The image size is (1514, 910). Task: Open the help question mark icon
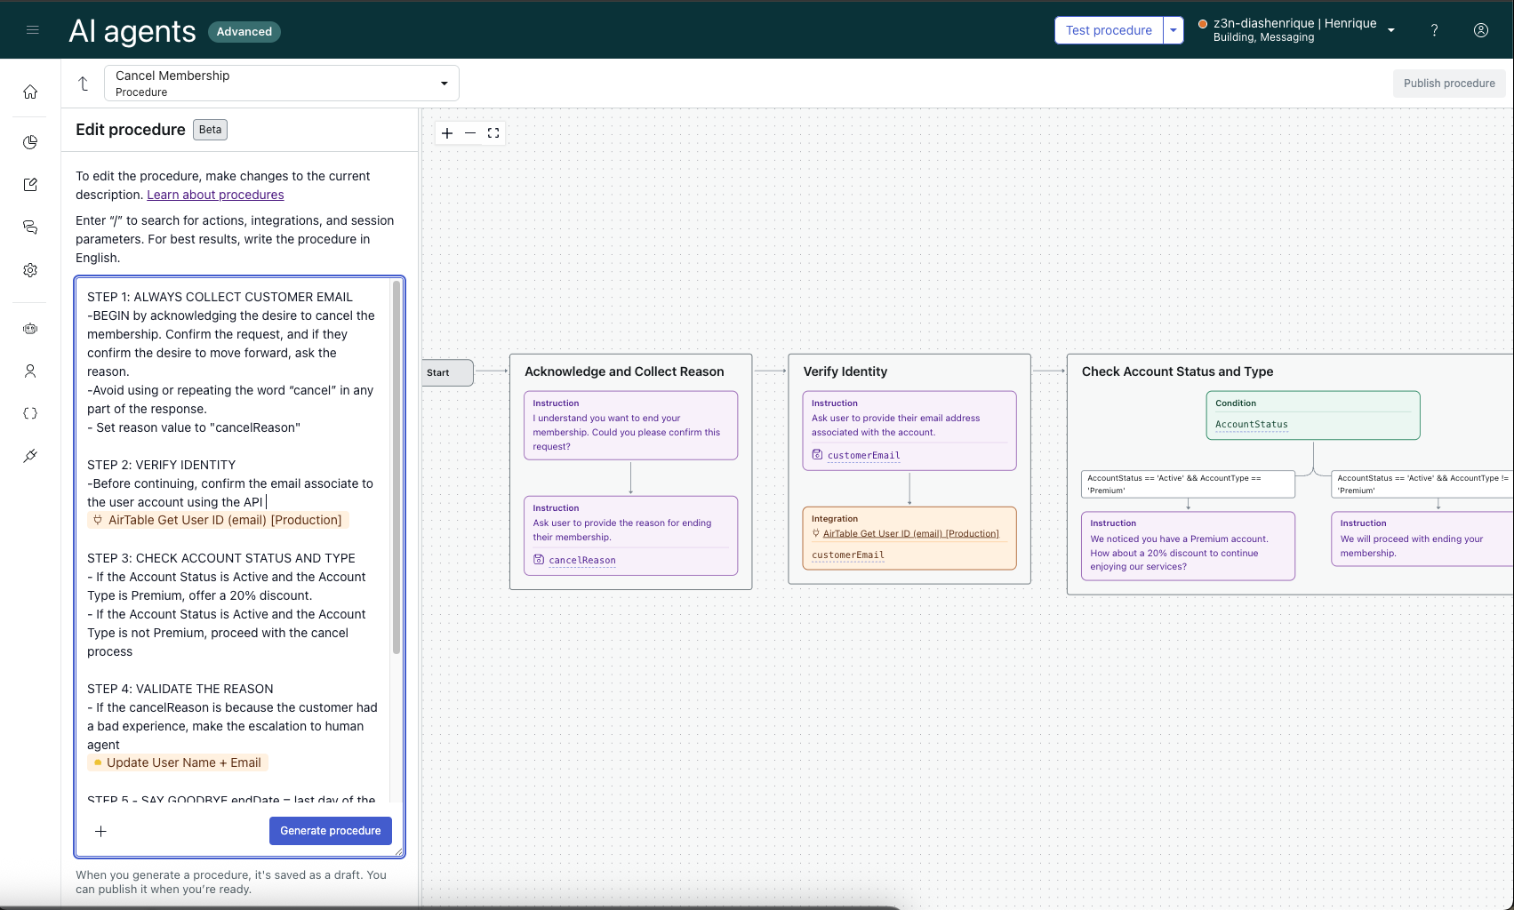(x=1434, y=30)
